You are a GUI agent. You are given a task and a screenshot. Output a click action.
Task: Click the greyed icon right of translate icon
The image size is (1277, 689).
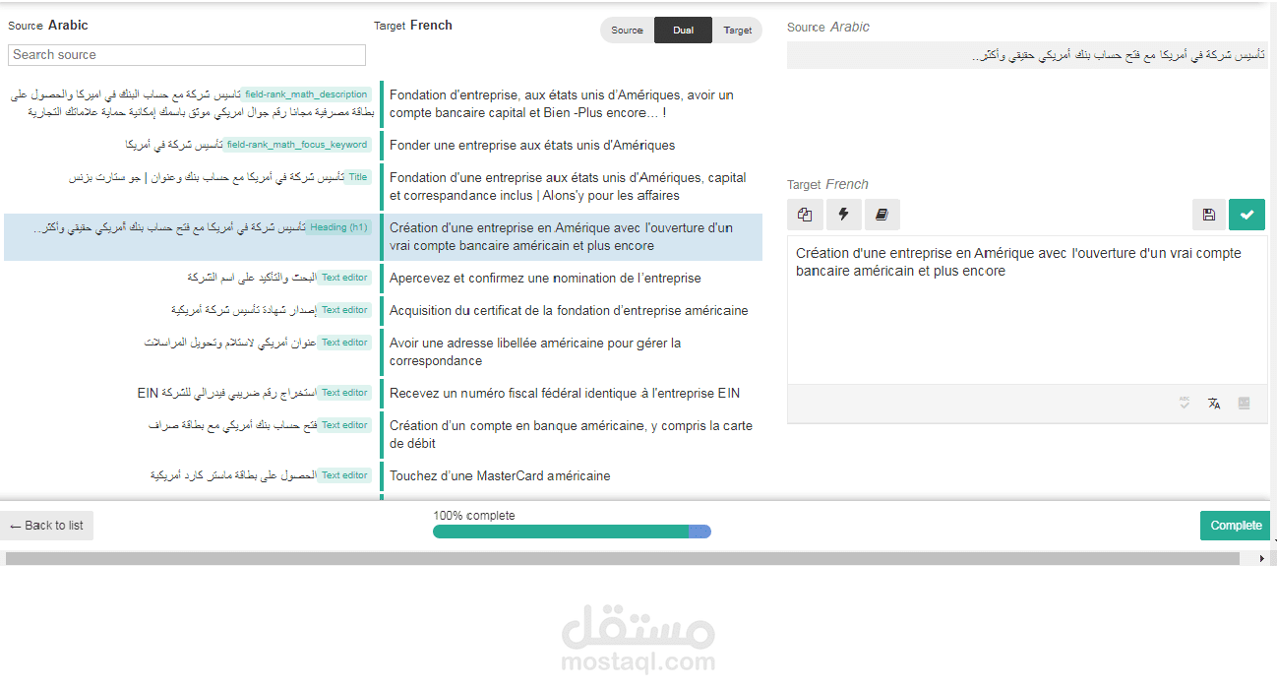1244,404
